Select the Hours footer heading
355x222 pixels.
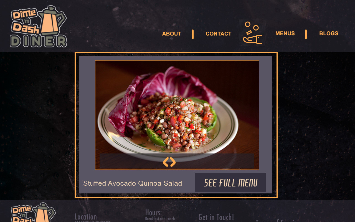153,213
